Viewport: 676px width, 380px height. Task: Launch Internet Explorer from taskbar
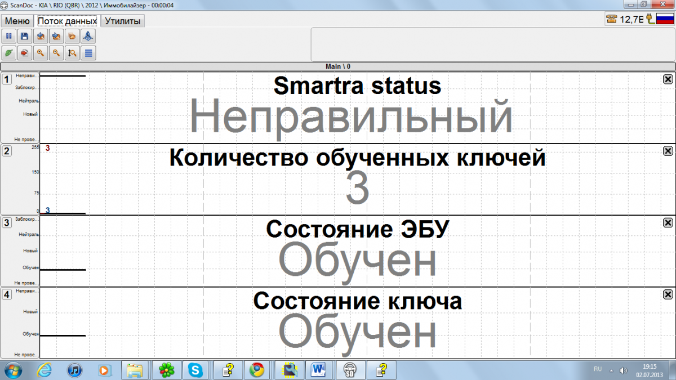(45, 370)
